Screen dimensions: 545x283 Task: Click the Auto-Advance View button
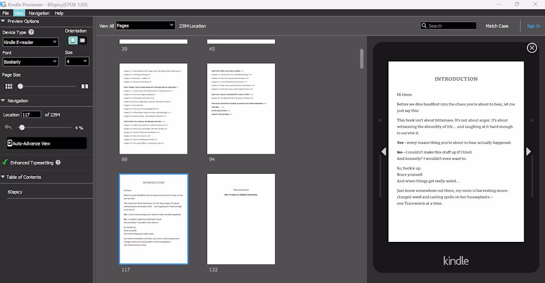coord(47,143)
